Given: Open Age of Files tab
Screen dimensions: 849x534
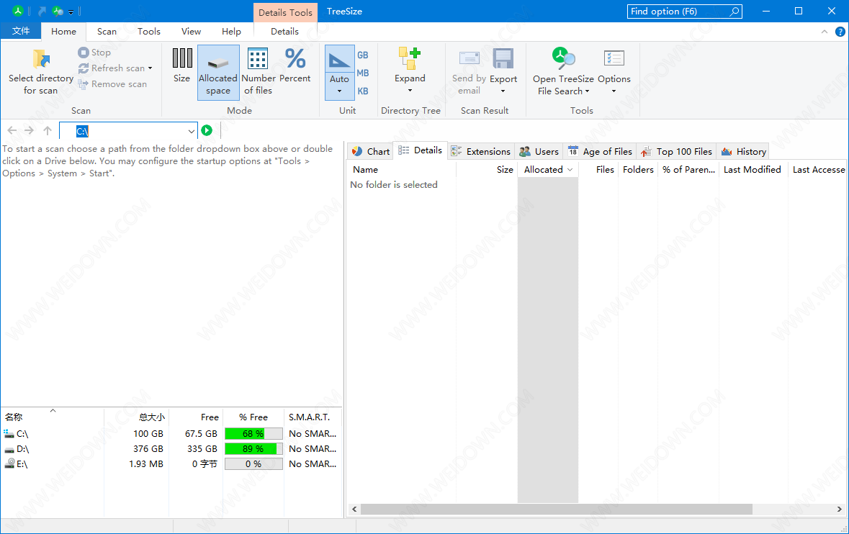Looking at the screenshot, I should point(600,151).
